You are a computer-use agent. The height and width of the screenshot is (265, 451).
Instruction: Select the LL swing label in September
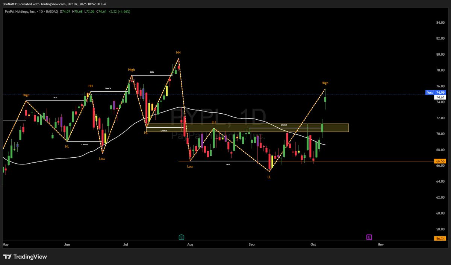[269, 177]
